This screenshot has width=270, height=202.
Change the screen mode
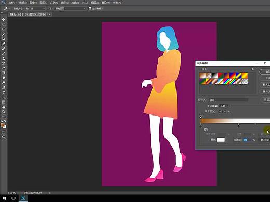tap(4, 137)
